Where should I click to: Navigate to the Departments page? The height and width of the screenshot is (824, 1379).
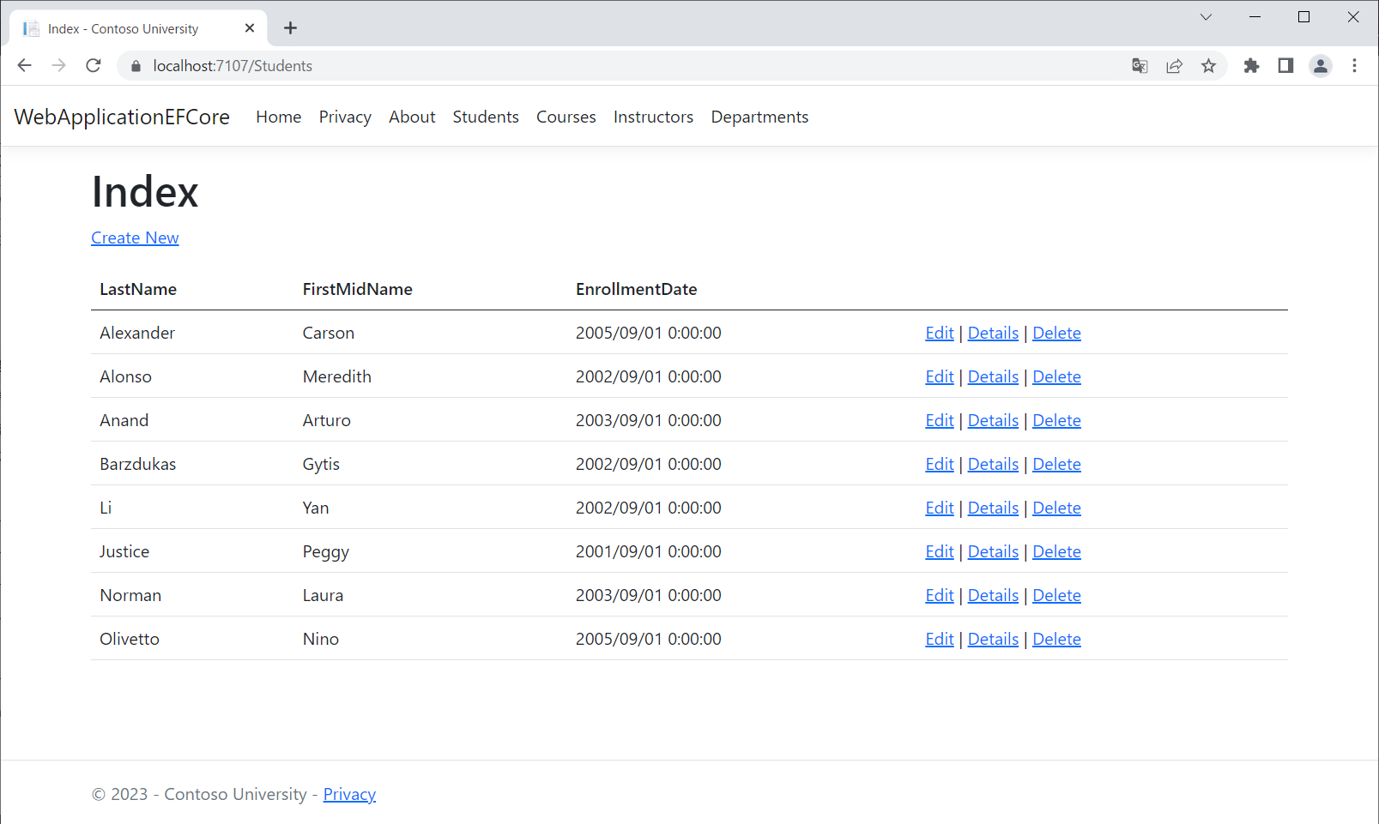(759, 117)
